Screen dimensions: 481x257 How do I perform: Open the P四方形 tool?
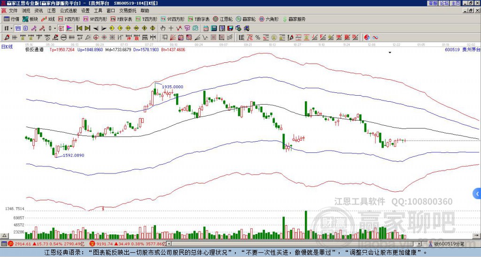pyautogui.click(x=69, y=19)
